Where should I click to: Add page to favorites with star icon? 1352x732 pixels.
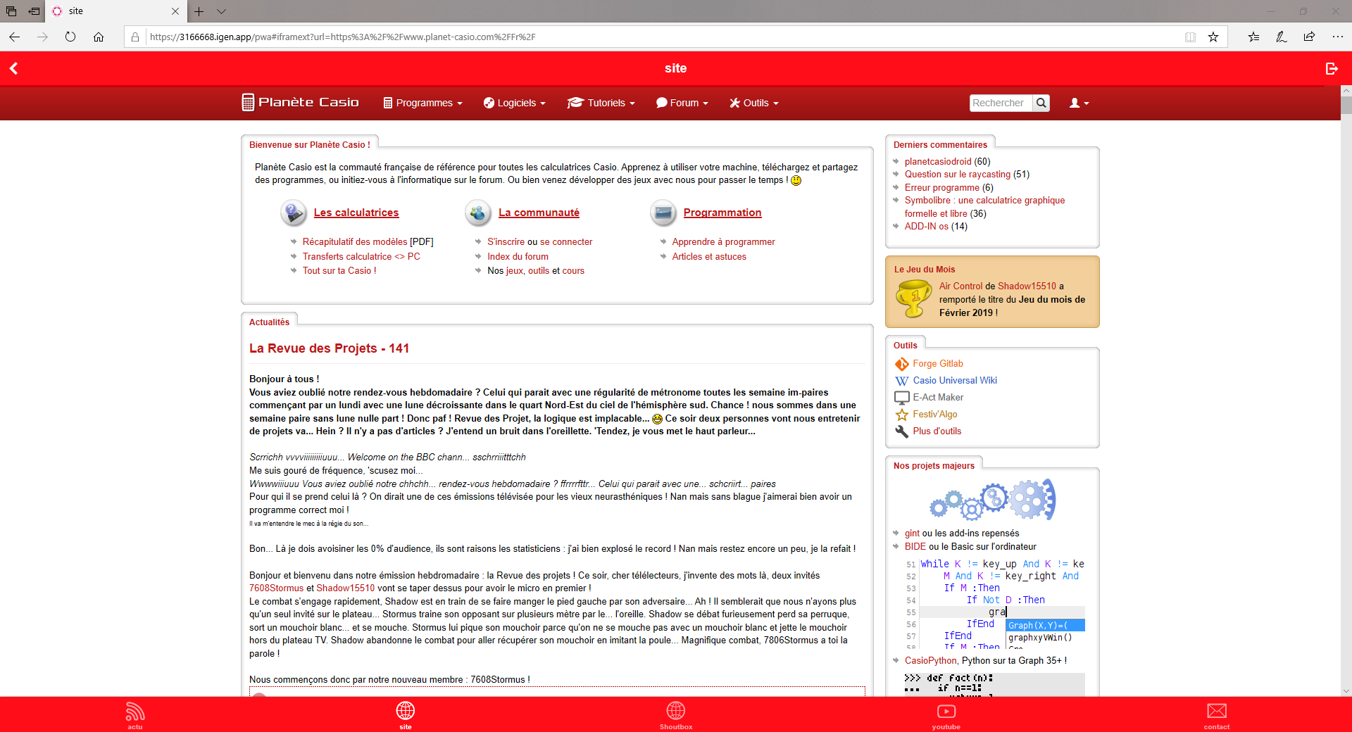tap(1213, 37)
